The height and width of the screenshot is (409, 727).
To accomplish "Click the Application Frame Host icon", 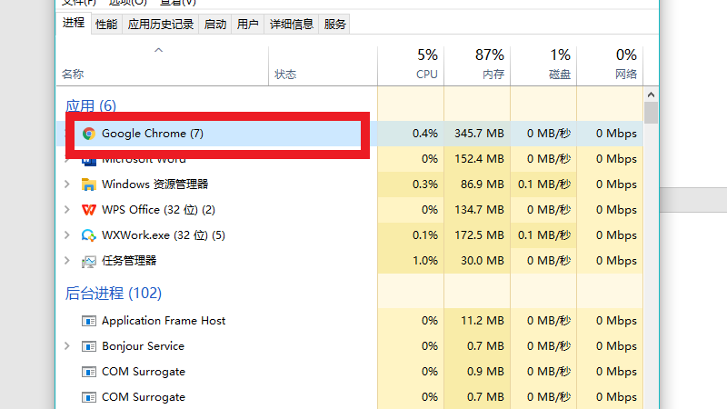I will 89,321.
